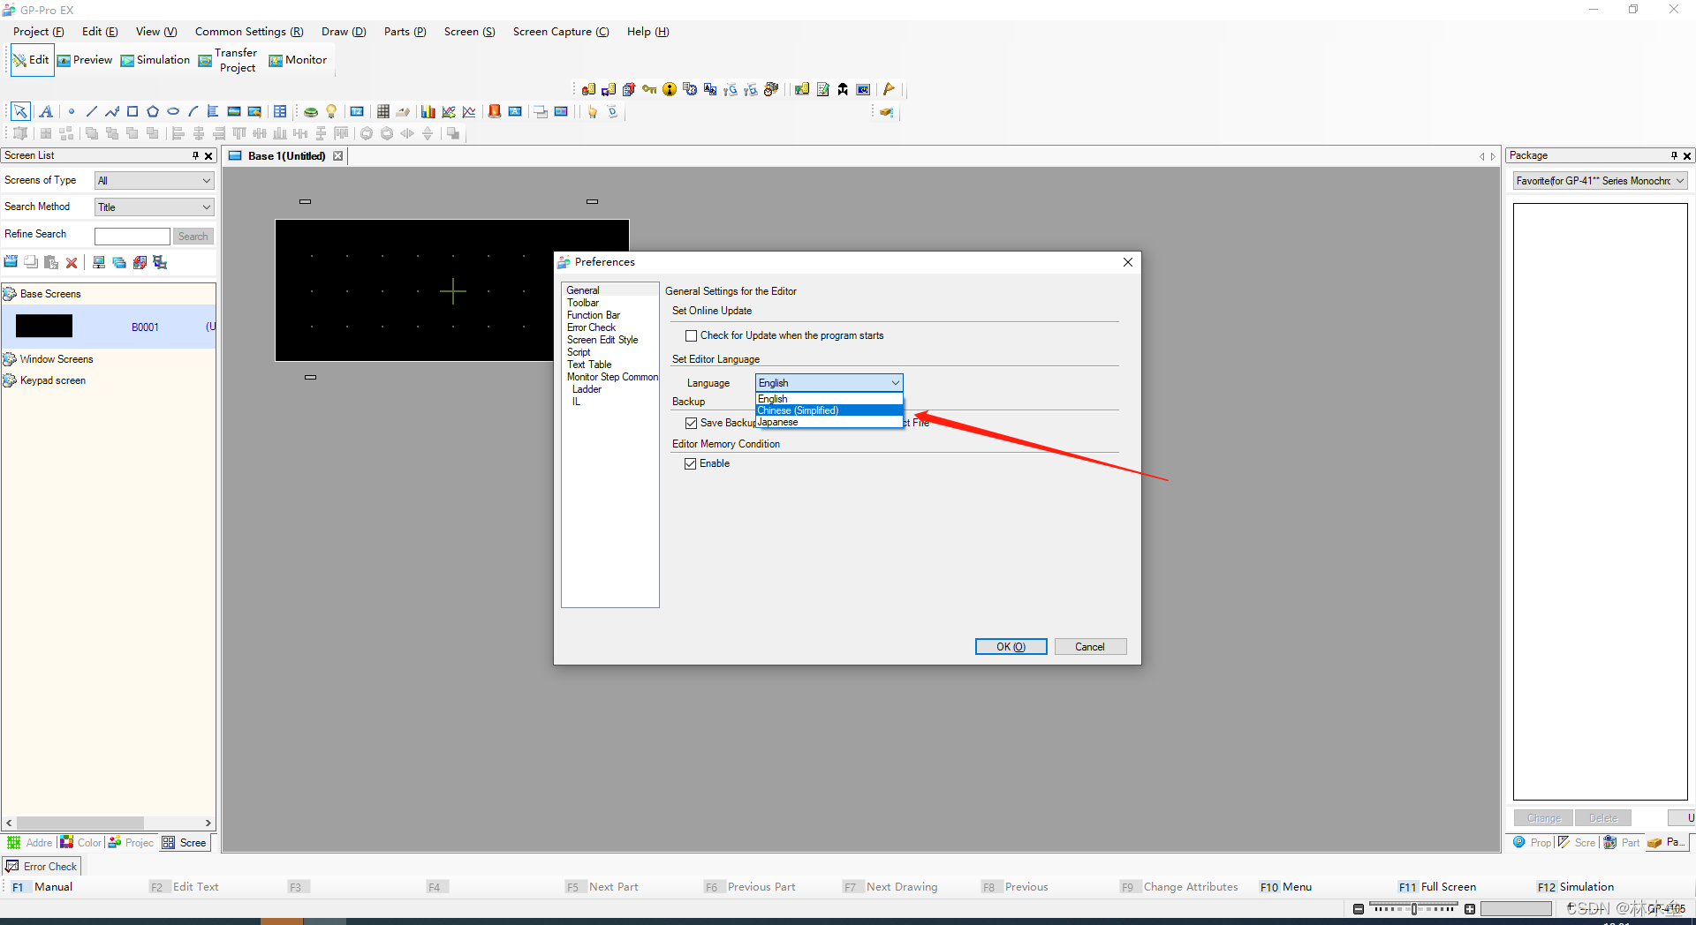Viewport: 1696px width, 925px height.
Task: Open the Project menu
Action: 38,32
